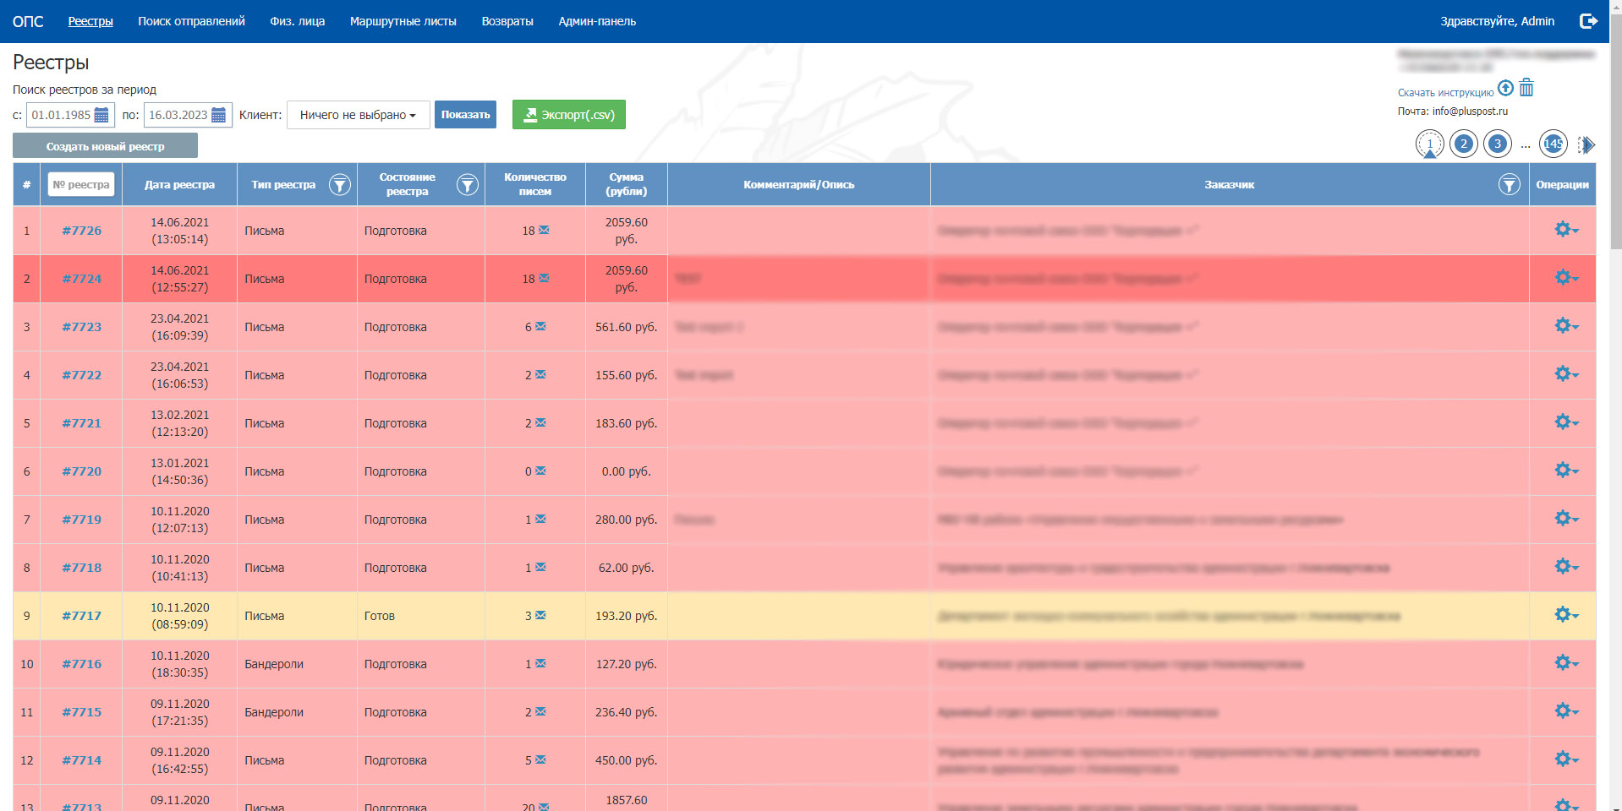
Task: Go to next page arrow
Action: [1586, 144]
